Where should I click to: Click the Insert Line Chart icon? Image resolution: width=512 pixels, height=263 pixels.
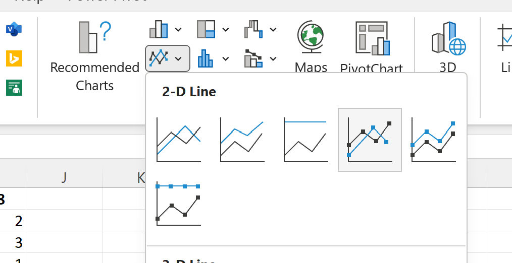point(159,58)
